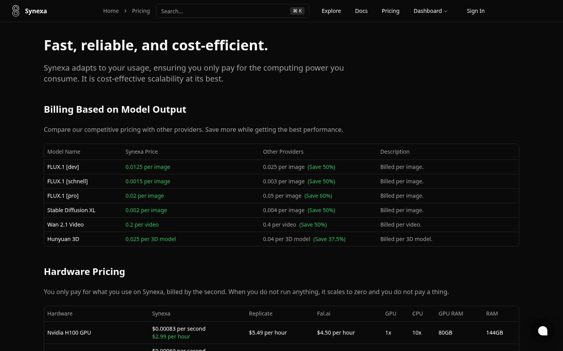Select the Stable Diffusion XL row name

(x=71, y=210)
